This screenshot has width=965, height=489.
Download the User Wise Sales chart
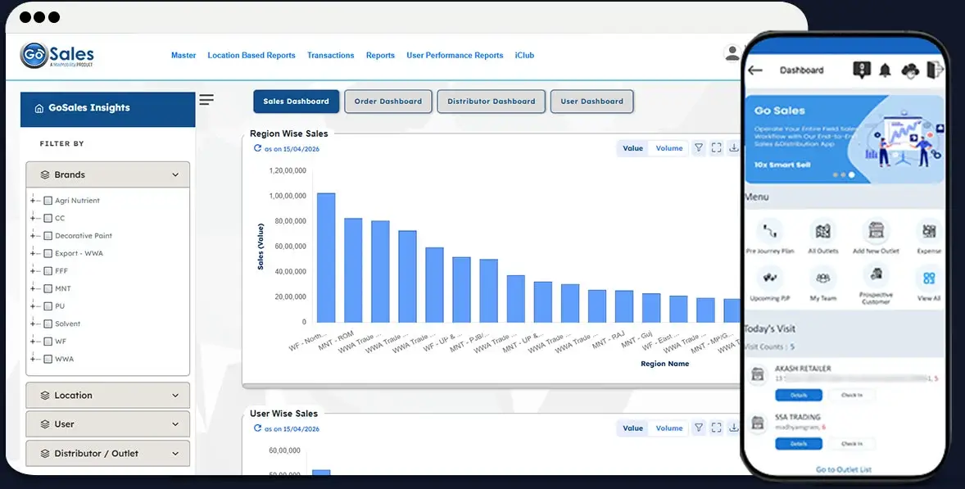click(x=734, y=428)
